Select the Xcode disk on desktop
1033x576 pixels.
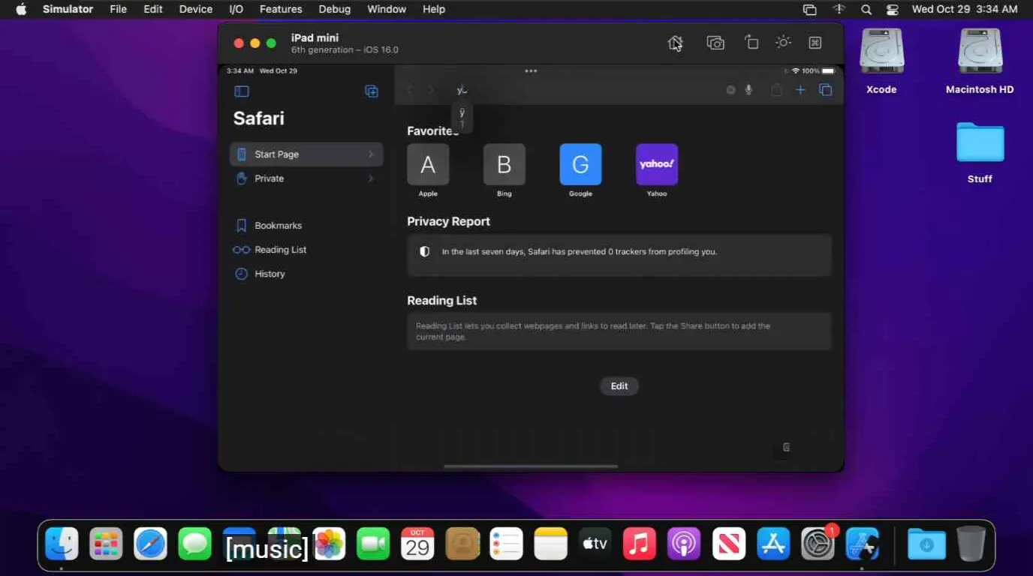pyautogui.click(x=881, y=61)
